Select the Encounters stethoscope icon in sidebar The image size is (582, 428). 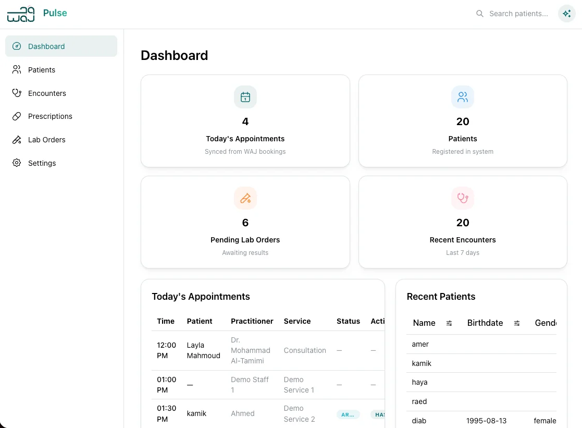pos(17,93)
